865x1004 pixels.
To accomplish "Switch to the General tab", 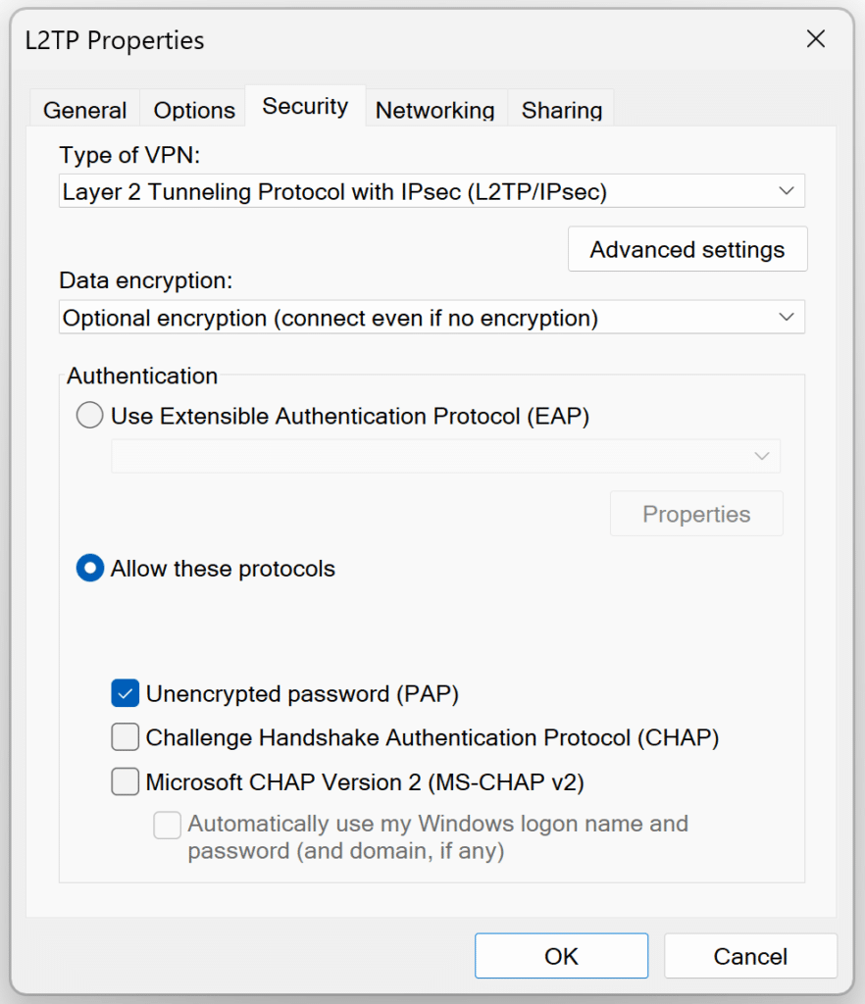I will point(84,110).
